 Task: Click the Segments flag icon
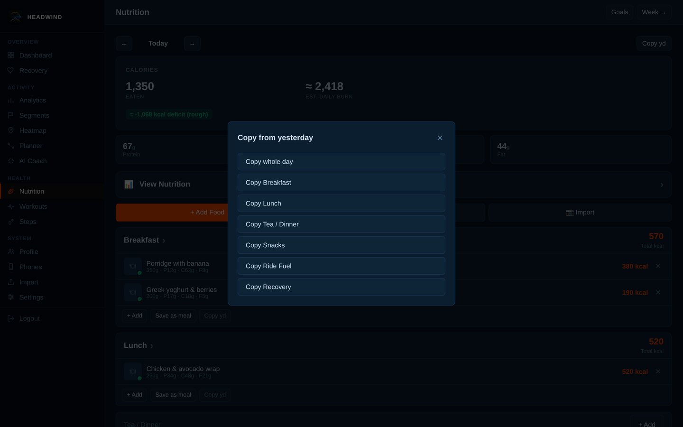point(11,115)
